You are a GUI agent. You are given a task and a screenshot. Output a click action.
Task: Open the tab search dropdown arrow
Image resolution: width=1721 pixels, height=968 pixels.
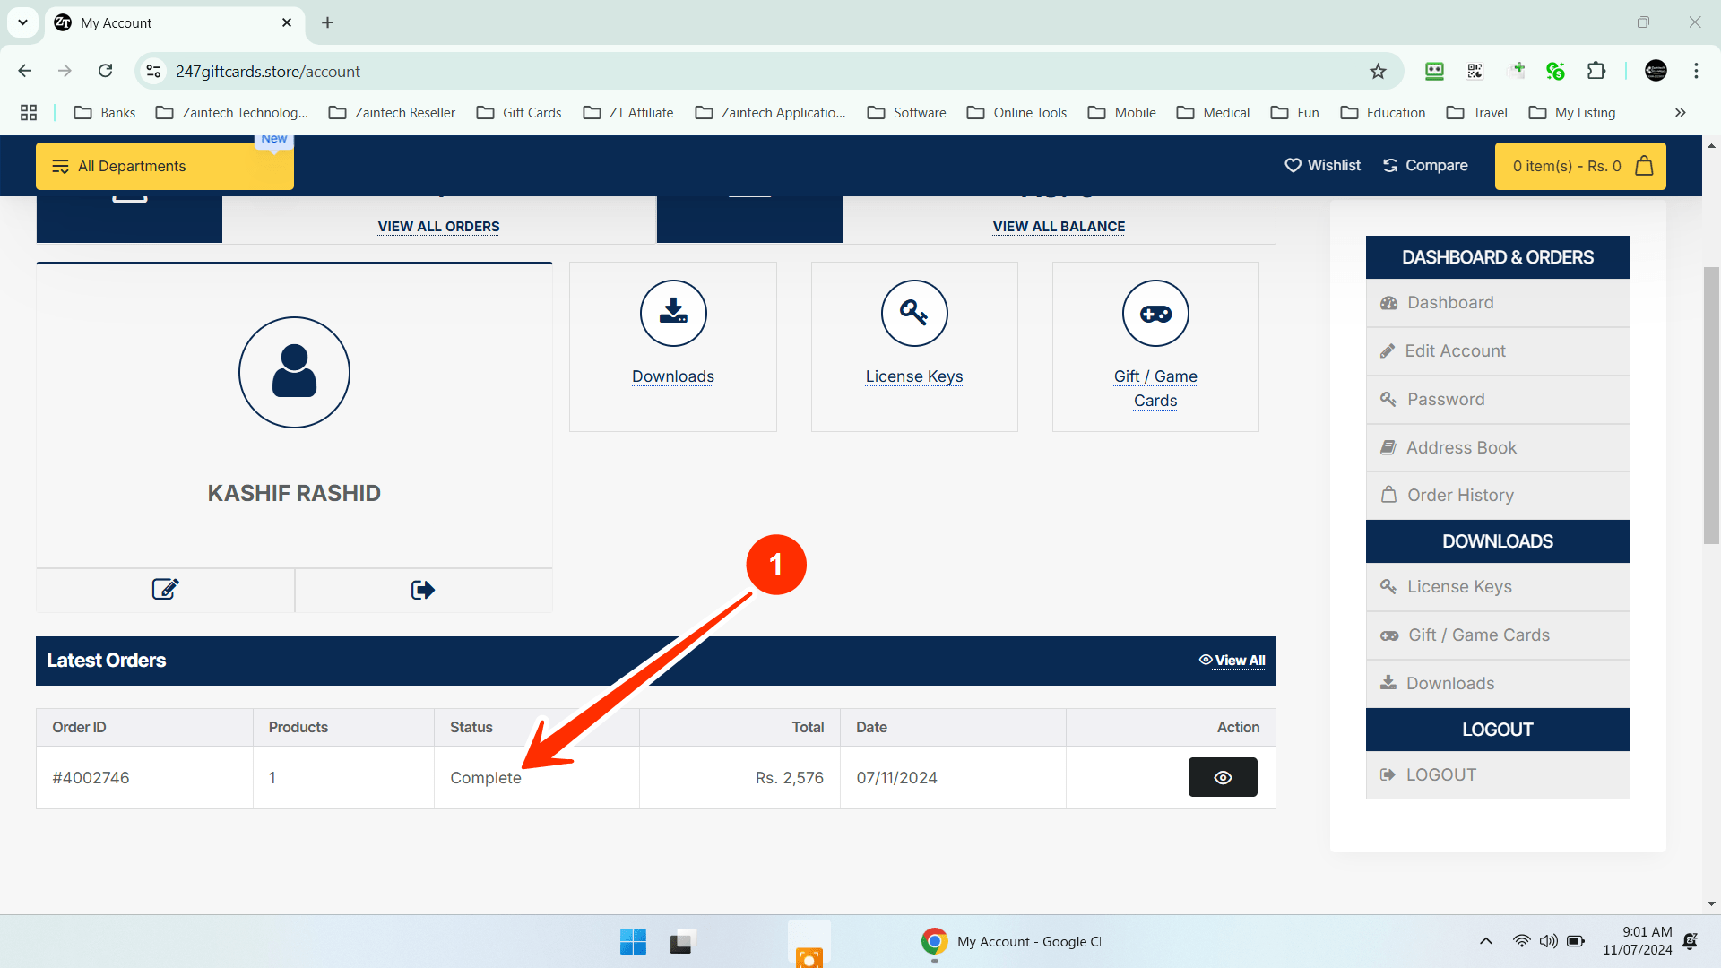pyautogui.click(x=22, y=22)
